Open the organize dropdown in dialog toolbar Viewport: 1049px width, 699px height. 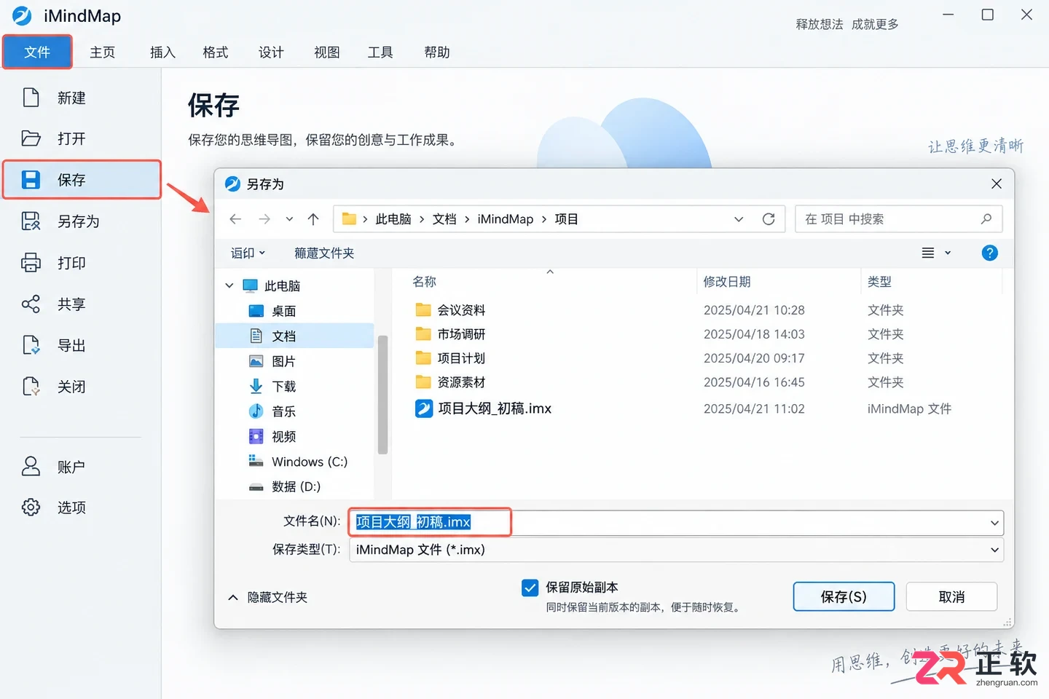[x=248, y=253]
